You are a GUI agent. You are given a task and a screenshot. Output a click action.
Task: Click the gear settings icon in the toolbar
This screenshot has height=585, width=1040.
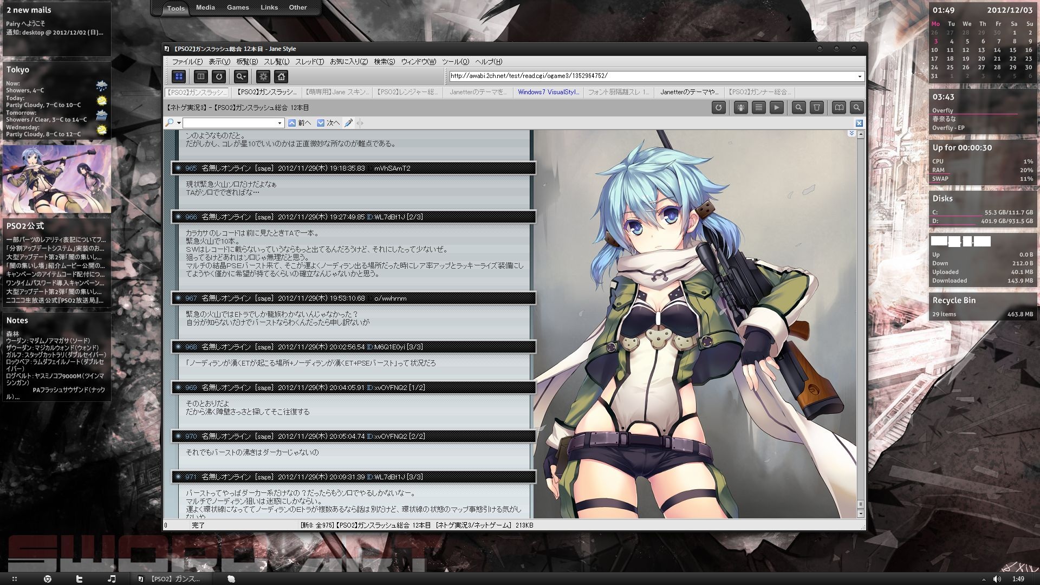pos(263,76)
